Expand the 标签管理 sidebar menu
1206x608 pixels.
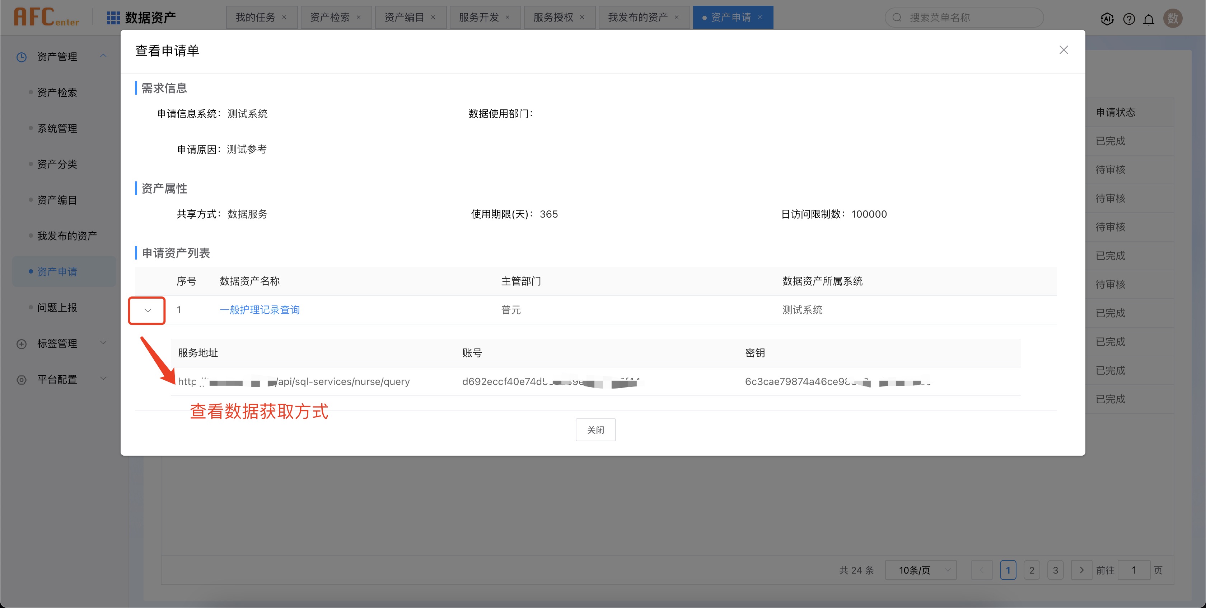[103, 343]
